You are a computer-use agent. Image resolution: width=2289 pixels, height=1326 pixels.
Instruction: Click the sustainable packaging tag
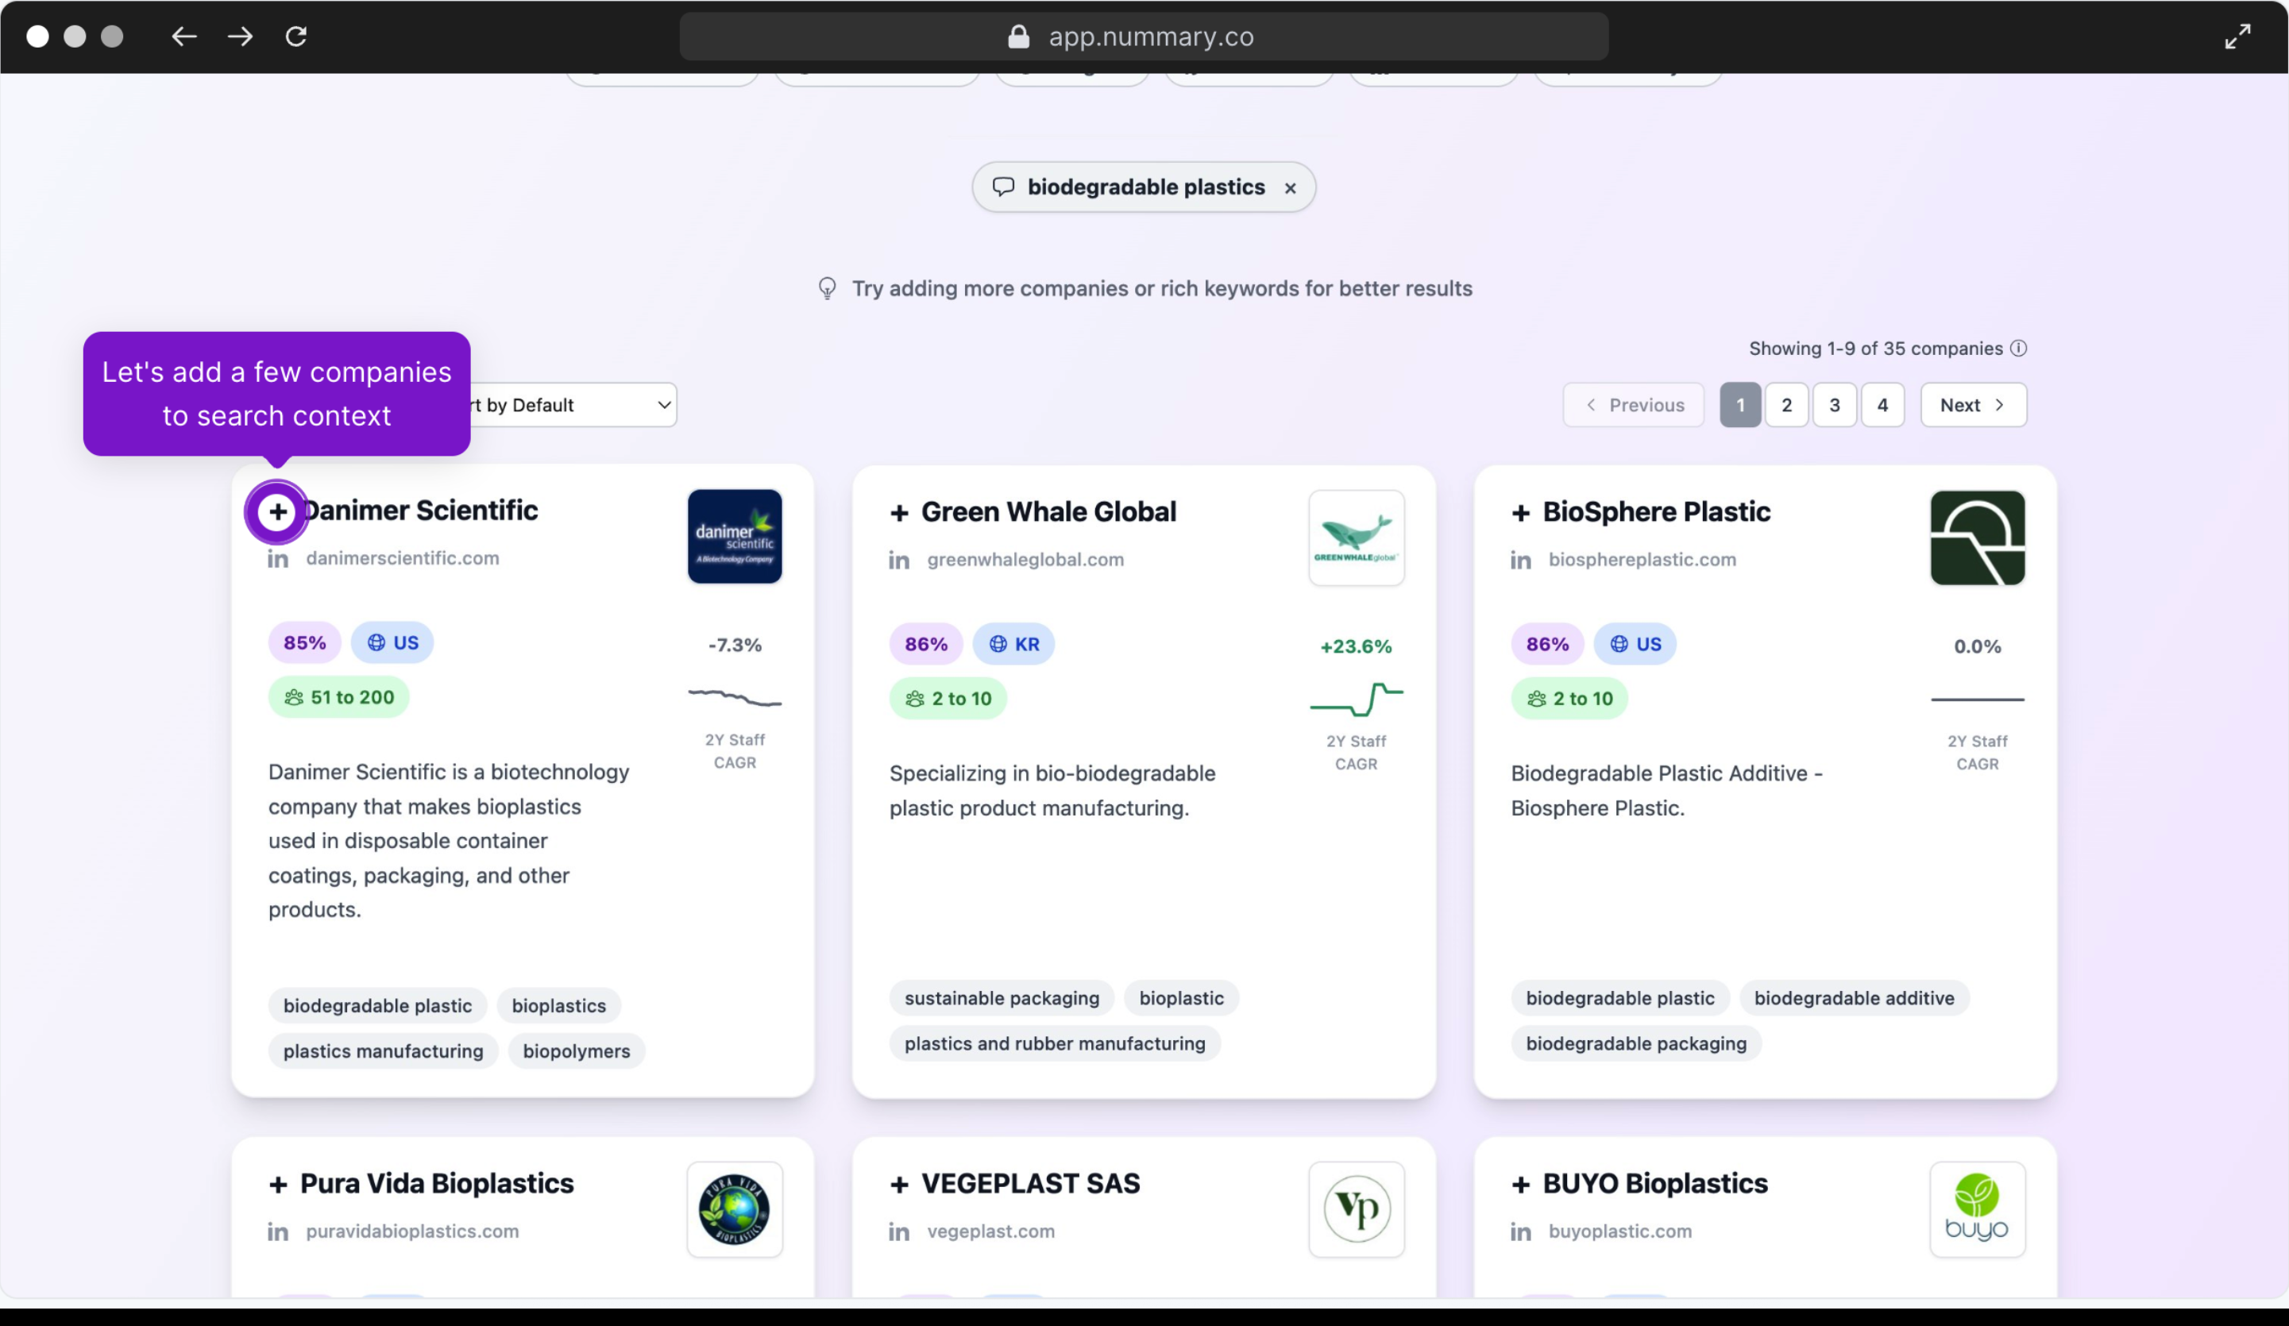point(1002,999)
